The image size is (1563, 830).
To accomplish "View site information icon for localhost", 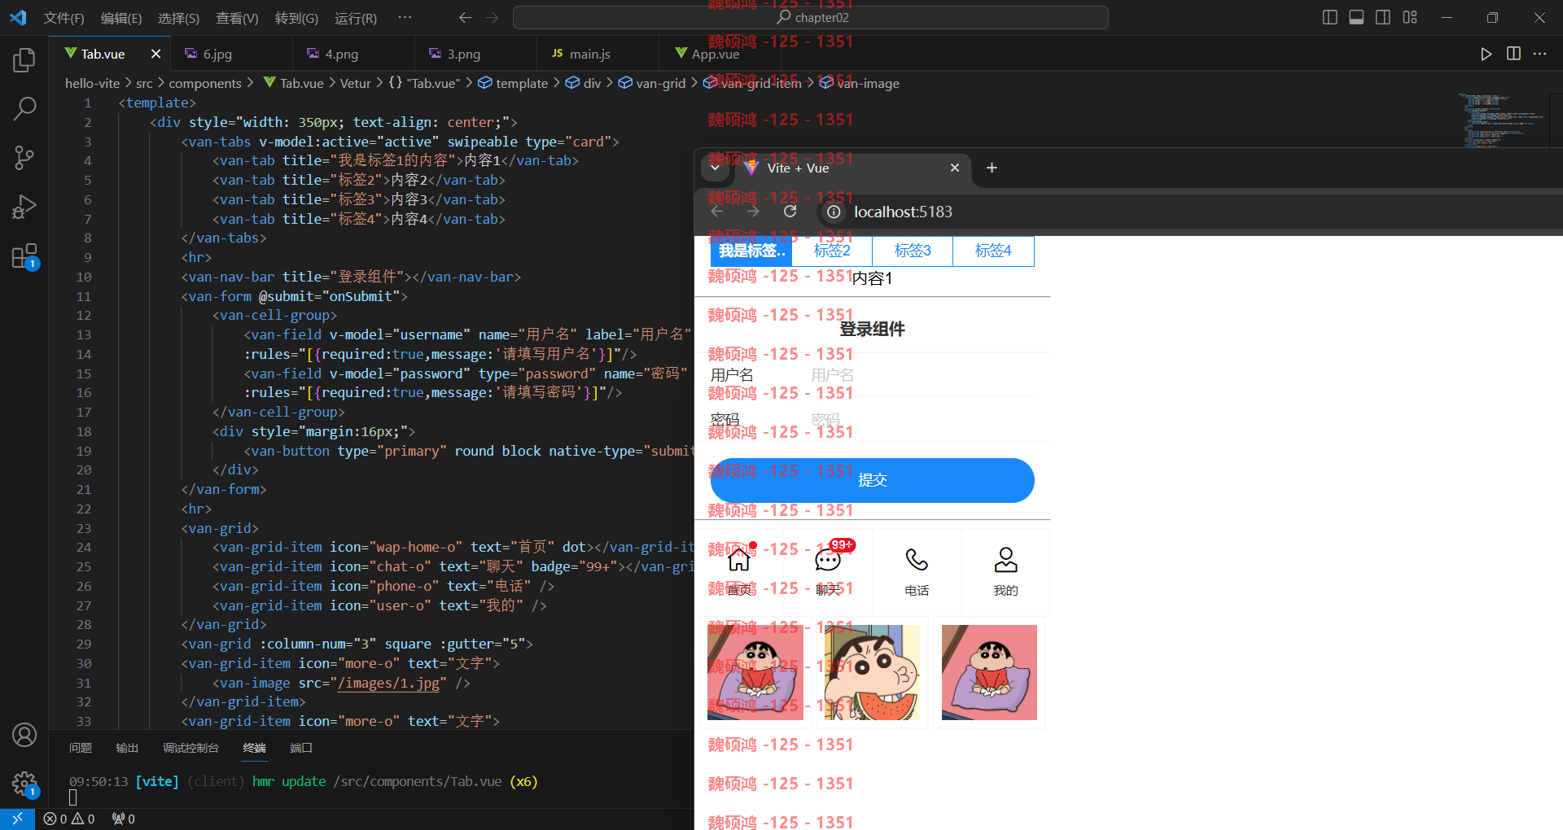I will coord(834,212).
